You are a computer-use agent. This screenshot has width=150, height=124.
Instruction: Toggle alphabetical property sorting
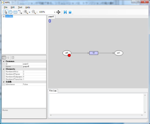pos(8,58)
